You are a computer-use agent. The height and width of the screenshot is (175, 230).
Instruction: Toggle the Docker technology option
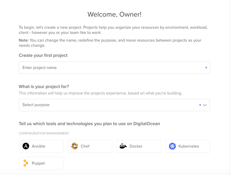coord(139,146)
